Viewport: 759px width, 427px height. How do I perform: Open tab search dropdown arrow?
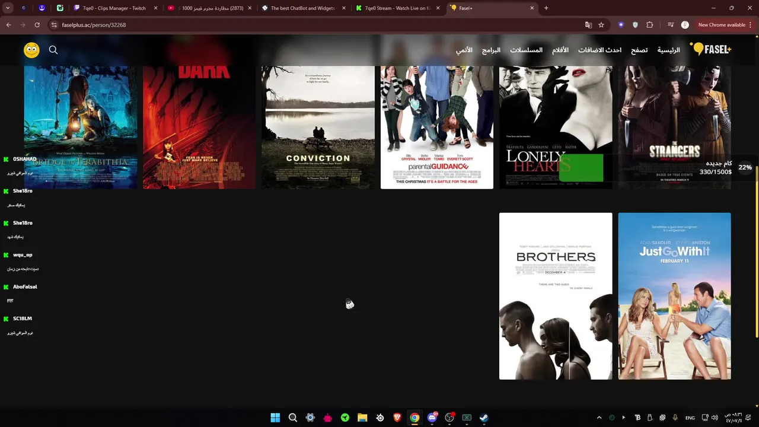click(8, 8)
